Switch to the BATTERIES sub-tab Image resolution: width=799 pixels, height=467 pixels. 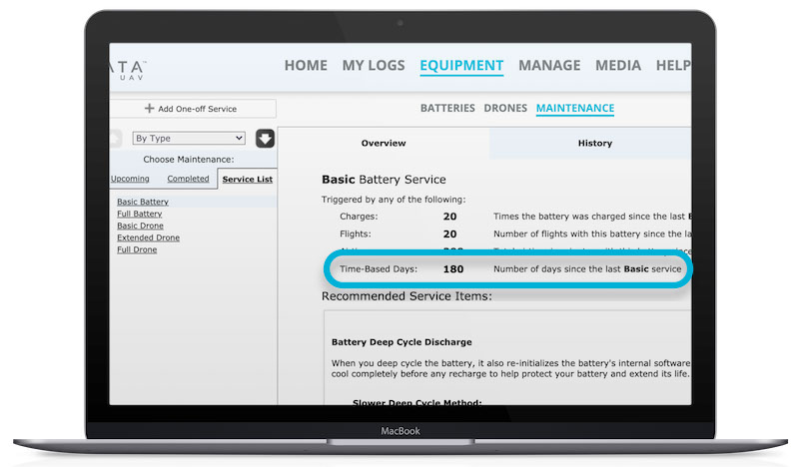[x=447, y=108]
